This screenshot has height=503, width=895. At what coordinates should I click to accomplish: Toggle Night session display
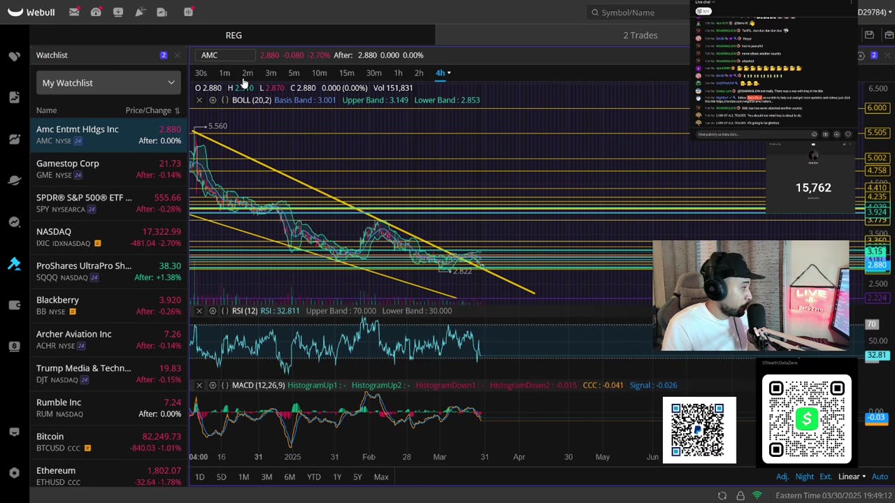tap(804, 476)
